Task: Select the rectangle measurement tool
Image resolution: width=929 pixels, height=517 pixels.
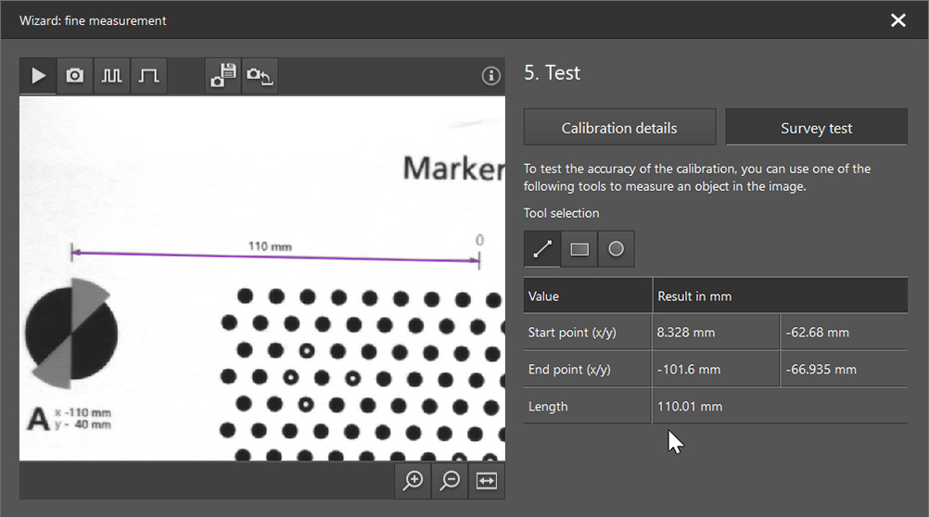Action: (579, 249)
